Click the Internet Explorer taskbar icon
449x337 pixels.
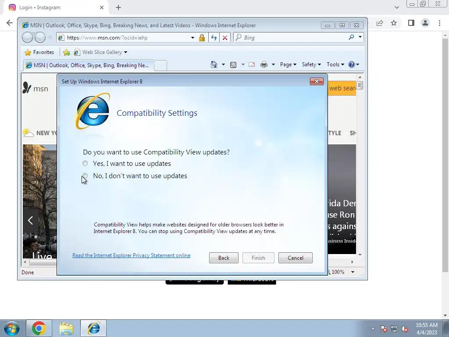pos(94,328)
